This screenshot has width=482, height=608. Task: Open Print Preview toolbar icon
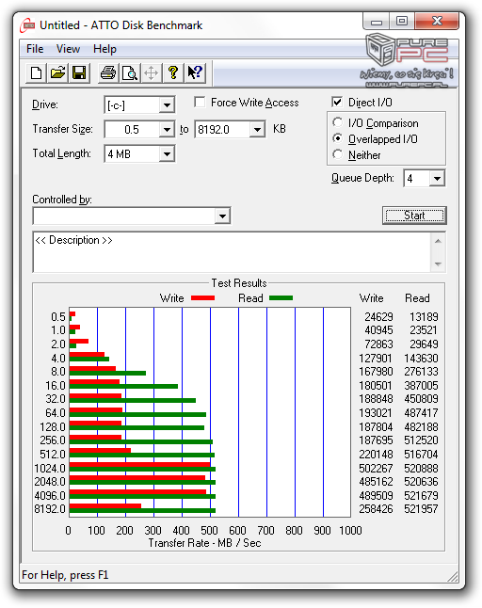pos(130,72)
